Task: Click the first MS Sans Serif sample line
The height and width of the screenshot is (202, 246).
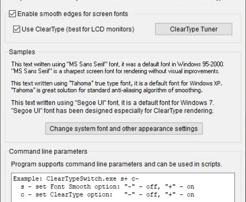Action: 118,64
